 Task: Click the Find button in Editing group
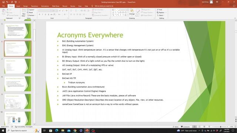[x=160, y=10]
